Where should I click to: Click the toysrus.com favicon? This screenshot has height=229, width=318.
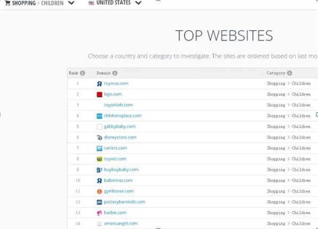pyautogui.click(x=99, y=84)
